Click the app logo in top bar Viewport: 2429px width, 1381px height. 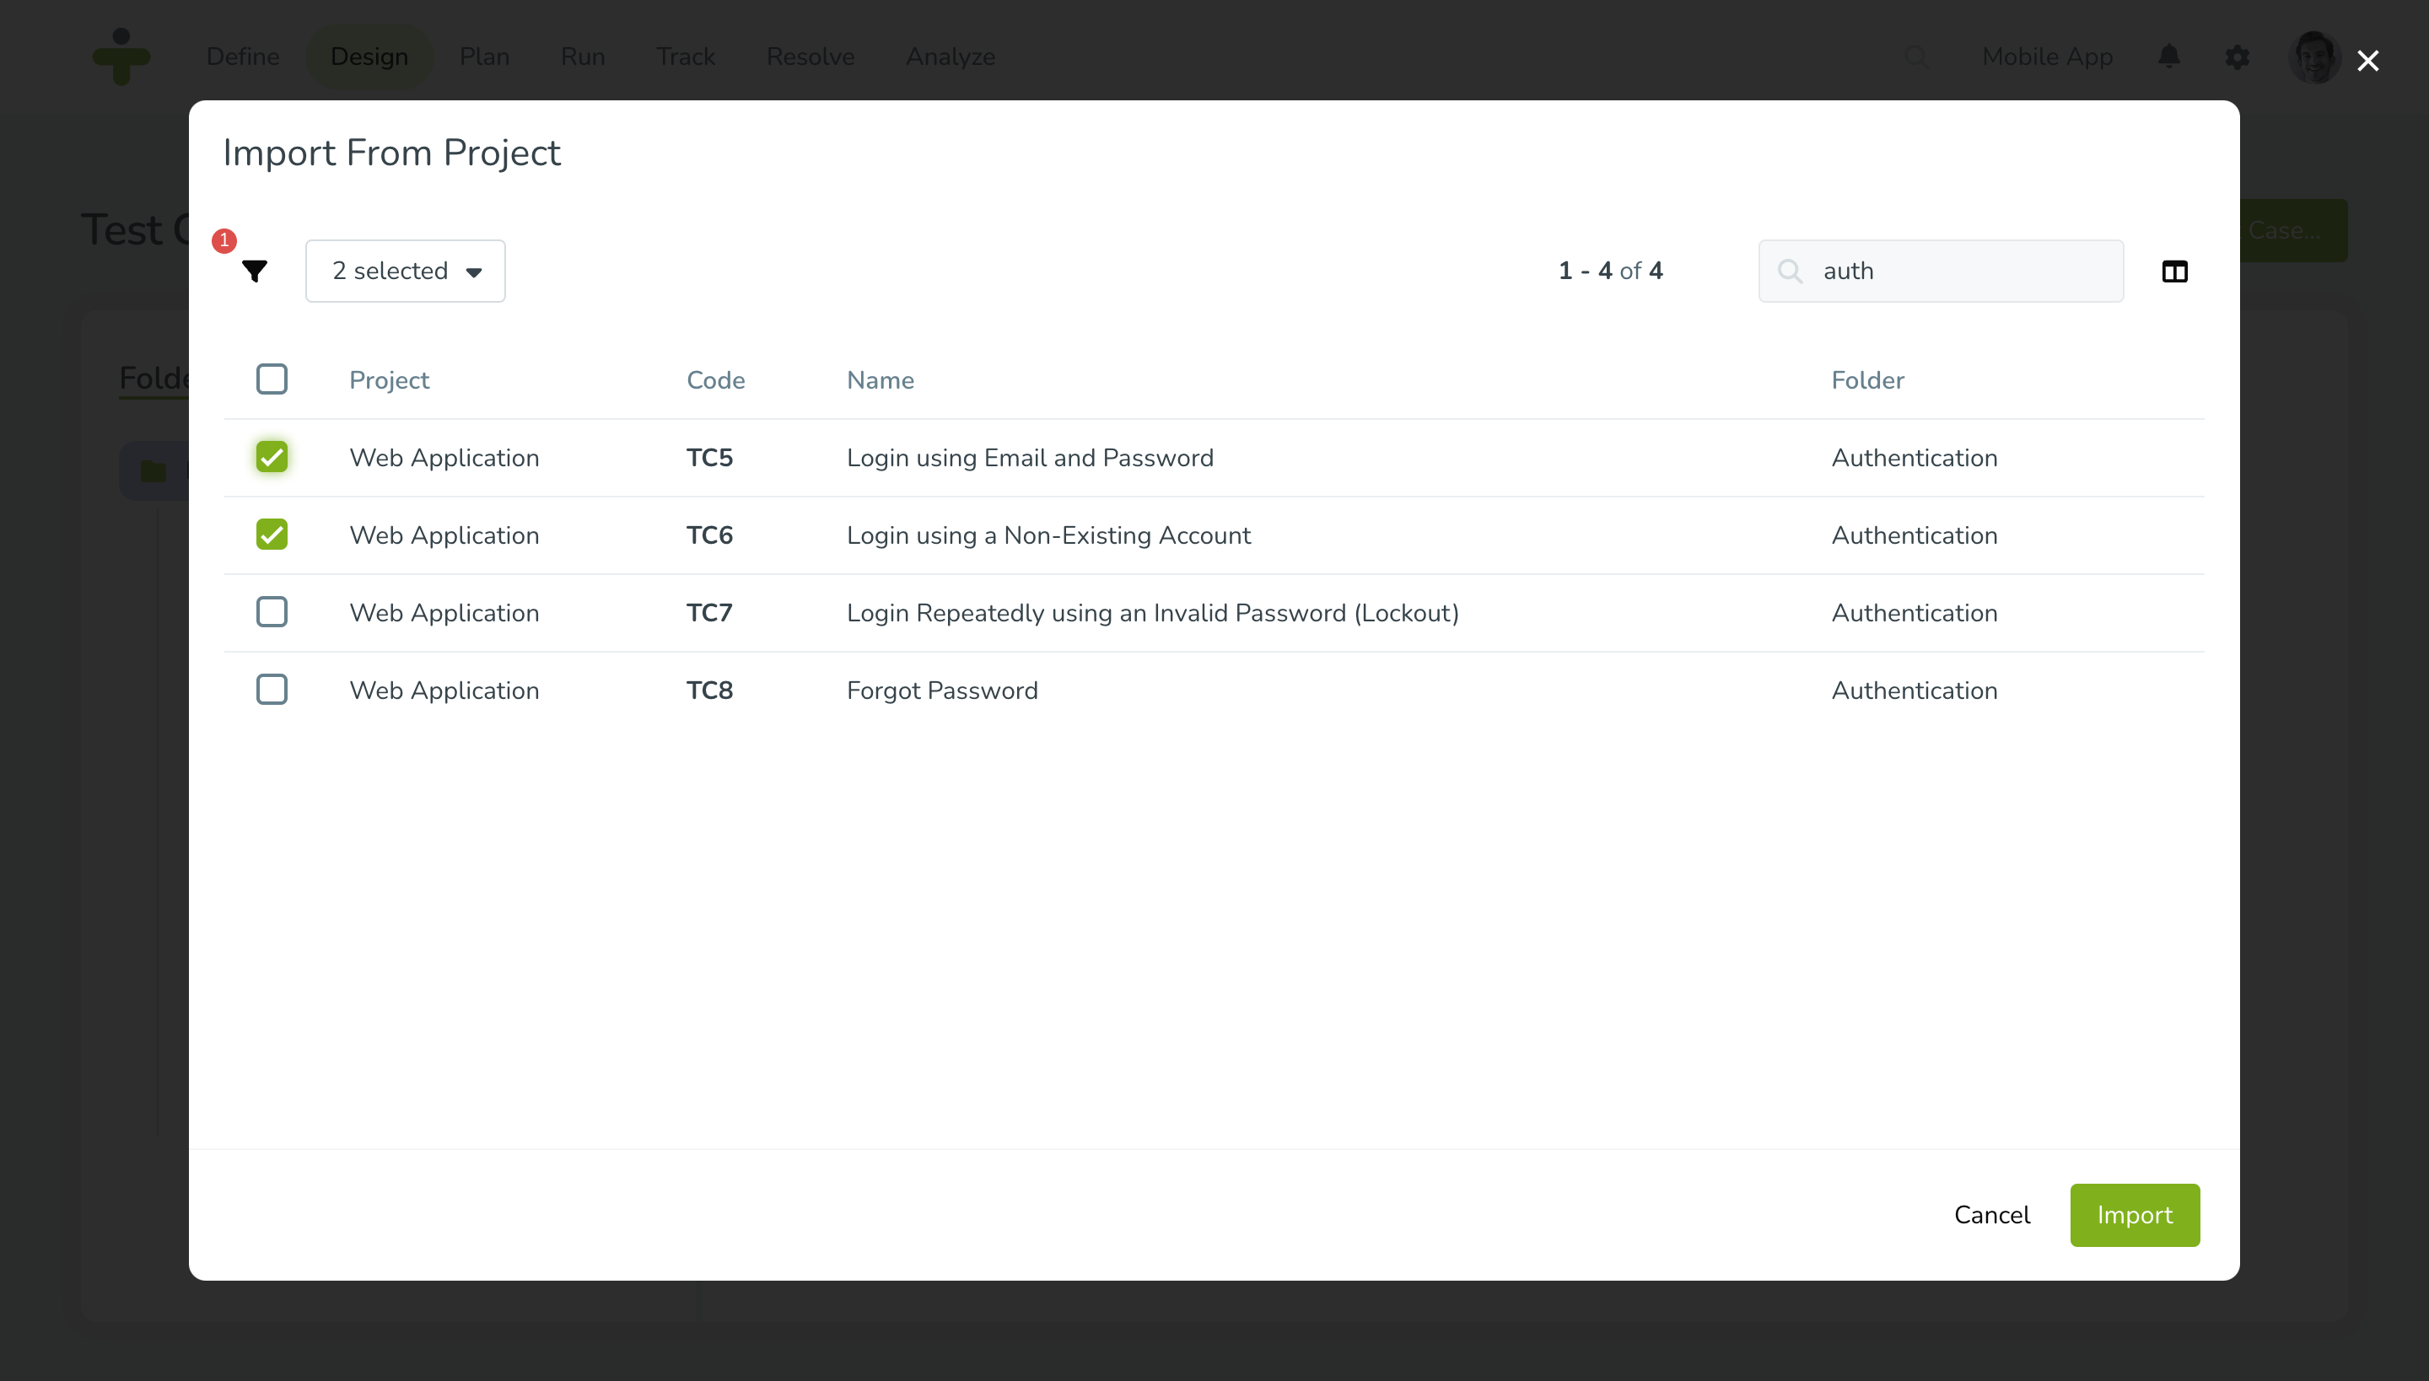tap(121, 57)
